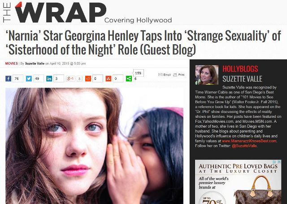
Task: Share with StumbleUpon icon
Action: [109, 79]
